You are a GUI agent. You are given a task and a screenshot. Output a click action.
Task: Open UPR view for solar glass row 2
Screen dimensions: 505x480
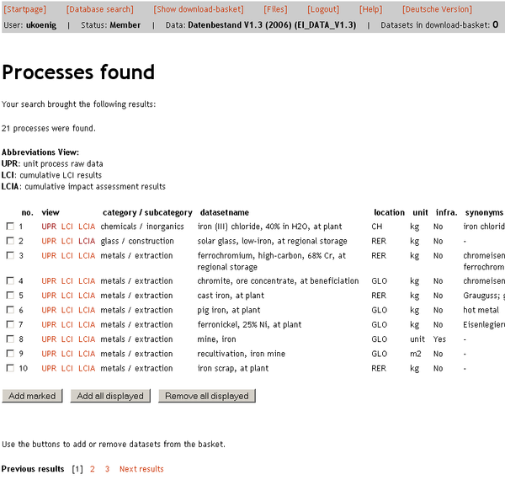coord(49,241)
